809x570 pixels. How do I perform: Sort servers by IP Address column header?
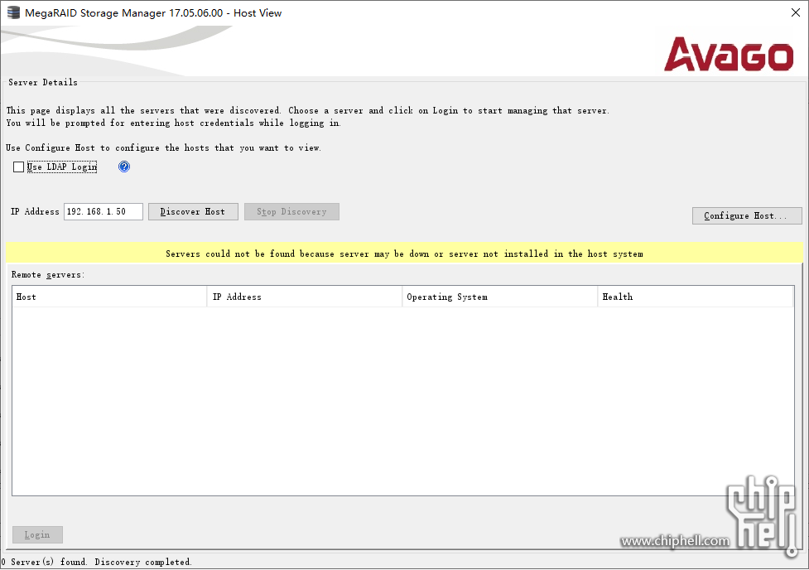coord(305,297)
